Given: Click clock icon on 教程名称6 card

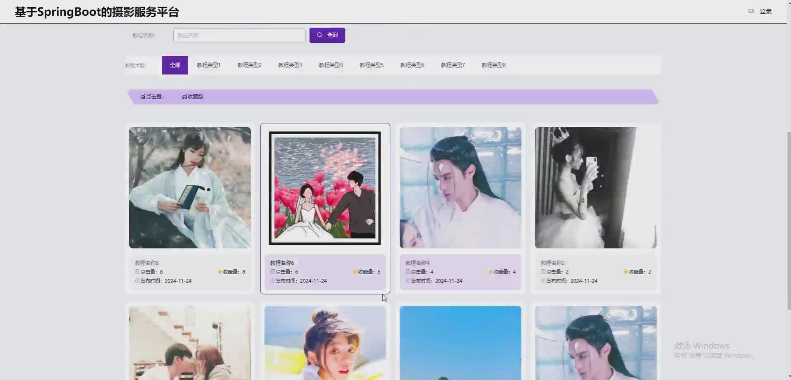Looking at the screenshot, I should [273, 281].
